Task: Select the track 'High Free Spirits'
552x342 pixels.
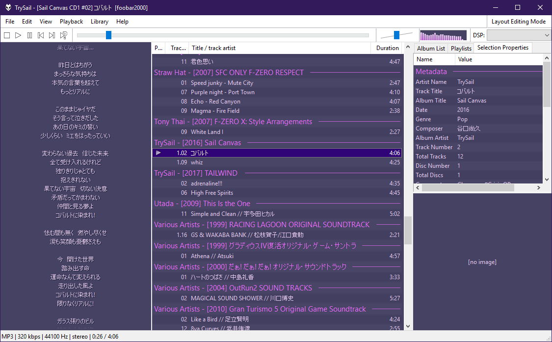Action: click(x=277, y=193)
